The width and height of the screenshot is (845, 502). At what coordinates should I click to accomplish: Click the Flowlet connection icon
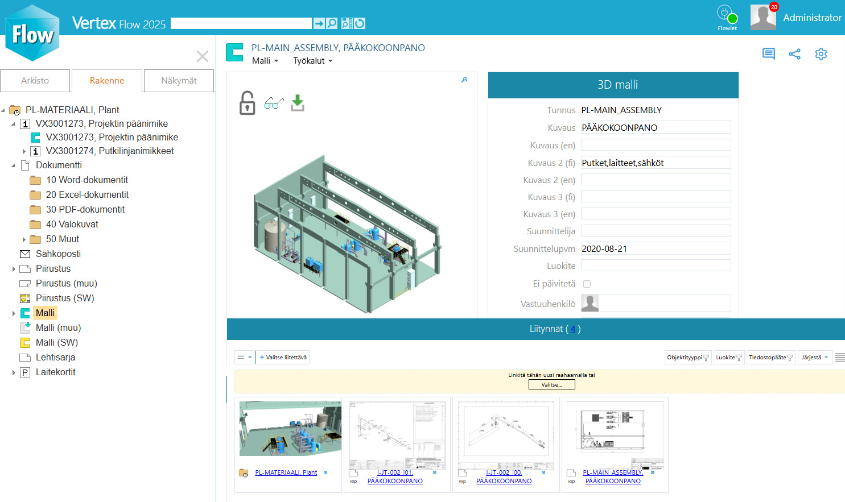(727, 15)
